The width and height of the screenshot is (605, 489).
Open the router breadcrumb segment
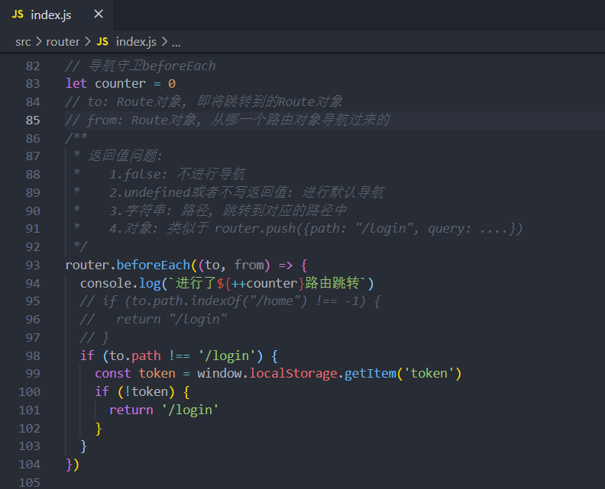[x=63, y=42]
